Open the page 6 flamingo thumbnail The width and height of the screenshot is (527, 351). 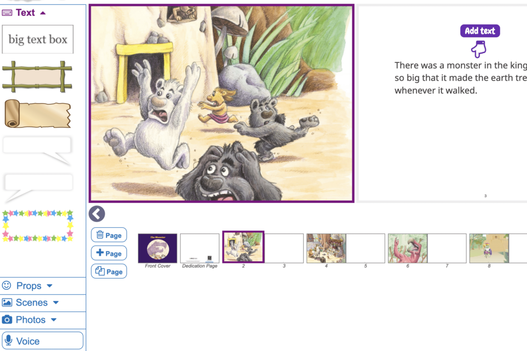tap(408, 248)
